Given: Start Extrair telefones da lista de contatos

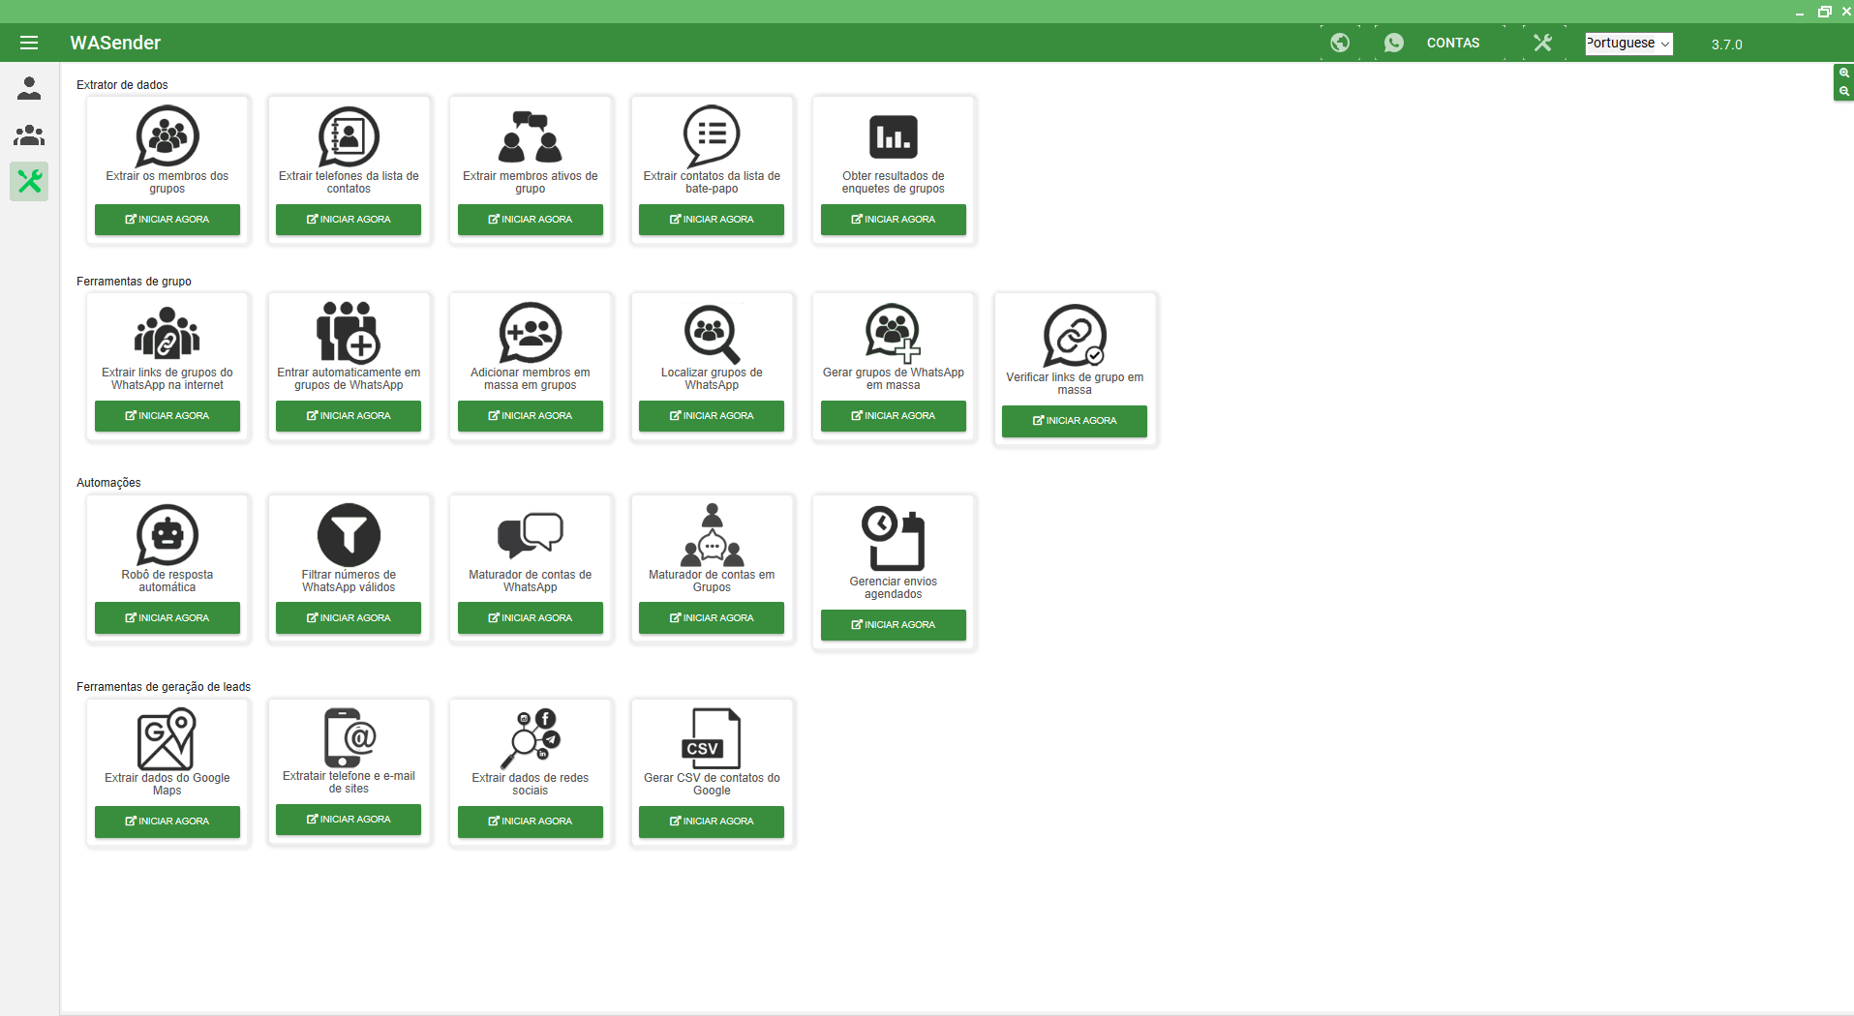Looking at the screenshot, I should pos(349,220).
